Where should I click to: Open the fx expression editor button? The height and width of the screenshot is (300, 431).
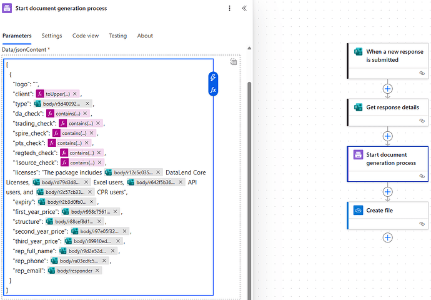[213, 90]
